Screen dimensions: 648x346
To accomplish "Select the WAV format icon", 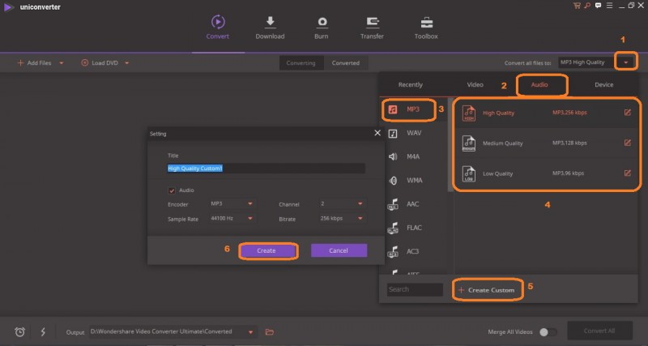I will point(393,133).
